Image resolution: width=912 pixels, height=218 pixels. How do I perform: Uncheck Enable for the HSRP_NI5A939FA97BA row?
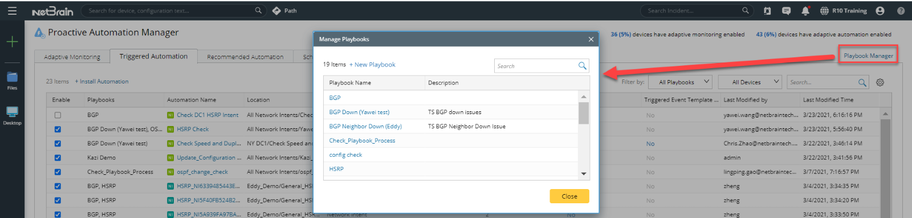58,215
